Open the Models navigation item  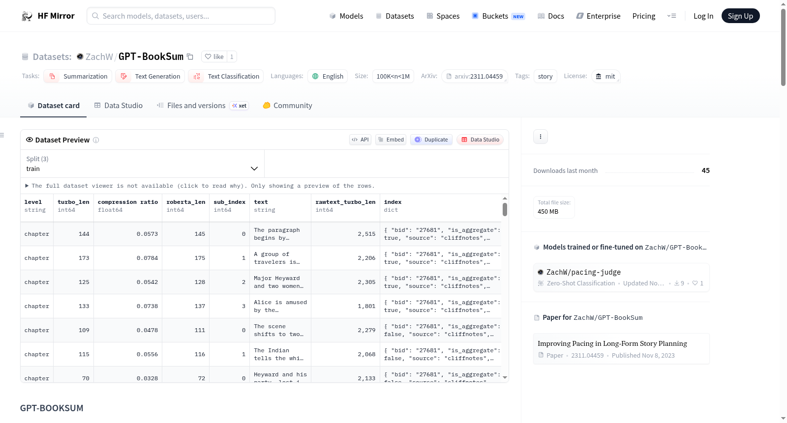click(346, 16)
